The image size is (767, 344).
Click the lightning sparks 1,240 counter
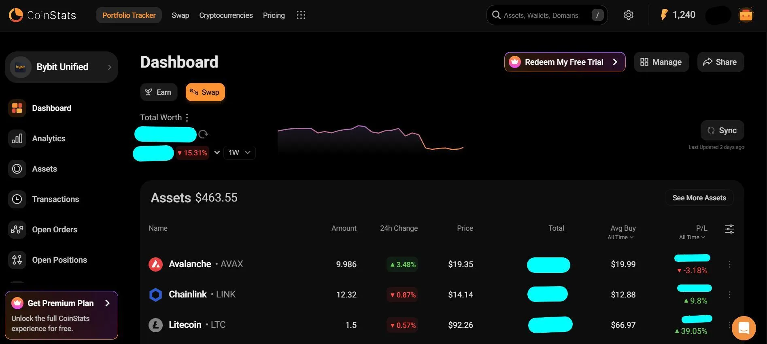tap(678, 15)
